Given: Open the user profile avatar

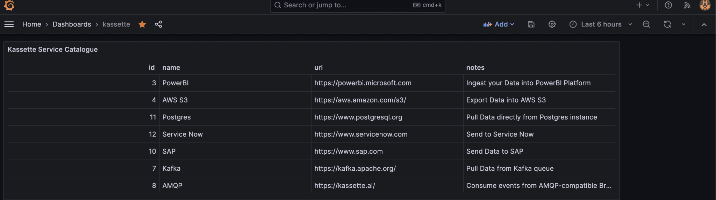Looking at the screenshot, I should [705, 5].
